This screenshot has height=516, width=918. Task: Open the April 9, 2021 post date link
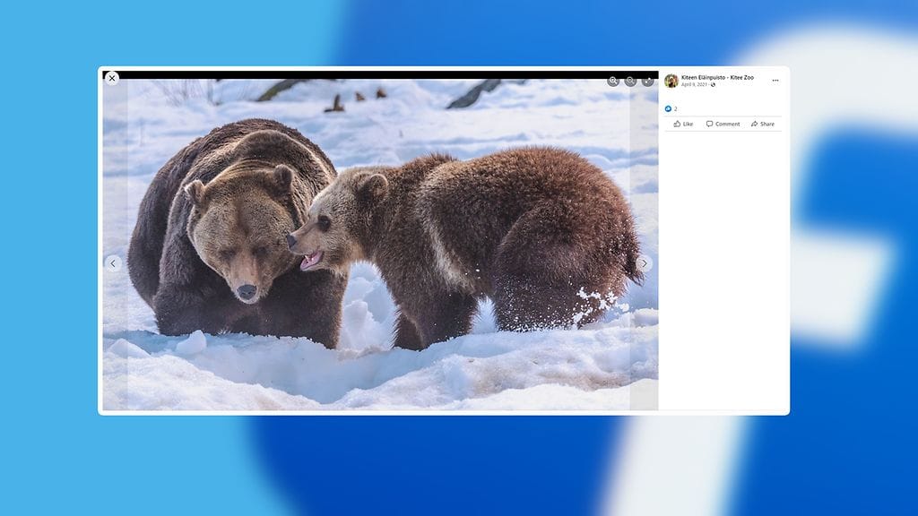point(695,85)
